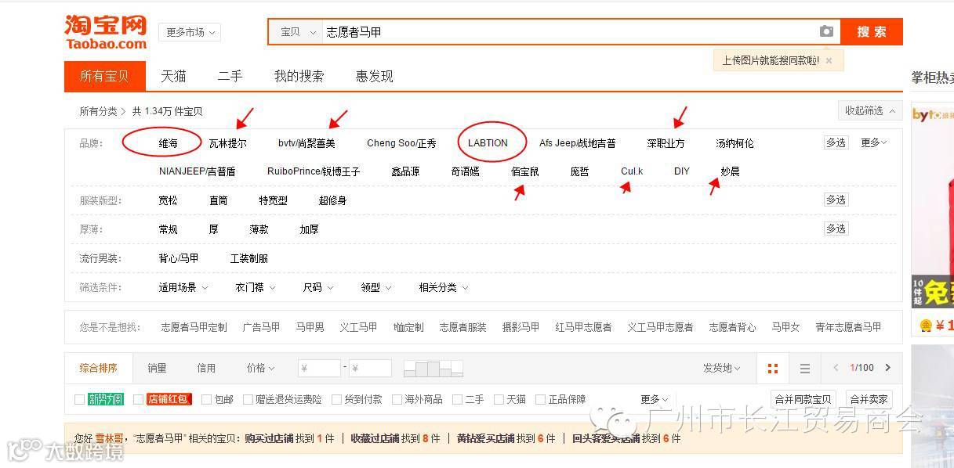Viewport: 954px width, 468px height.
Task: Choose brand DIY
Action: tap(682, 171)
